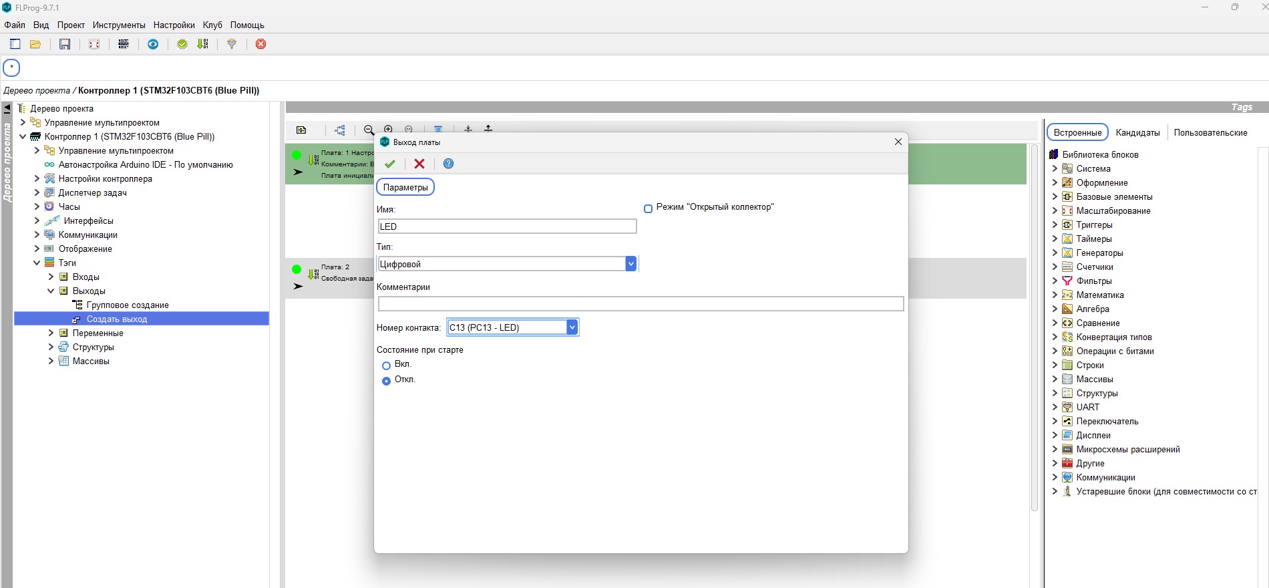Click the new project icon in the toolbar
The width and height of the screenshot is (1269, 588).
(15, 44)
